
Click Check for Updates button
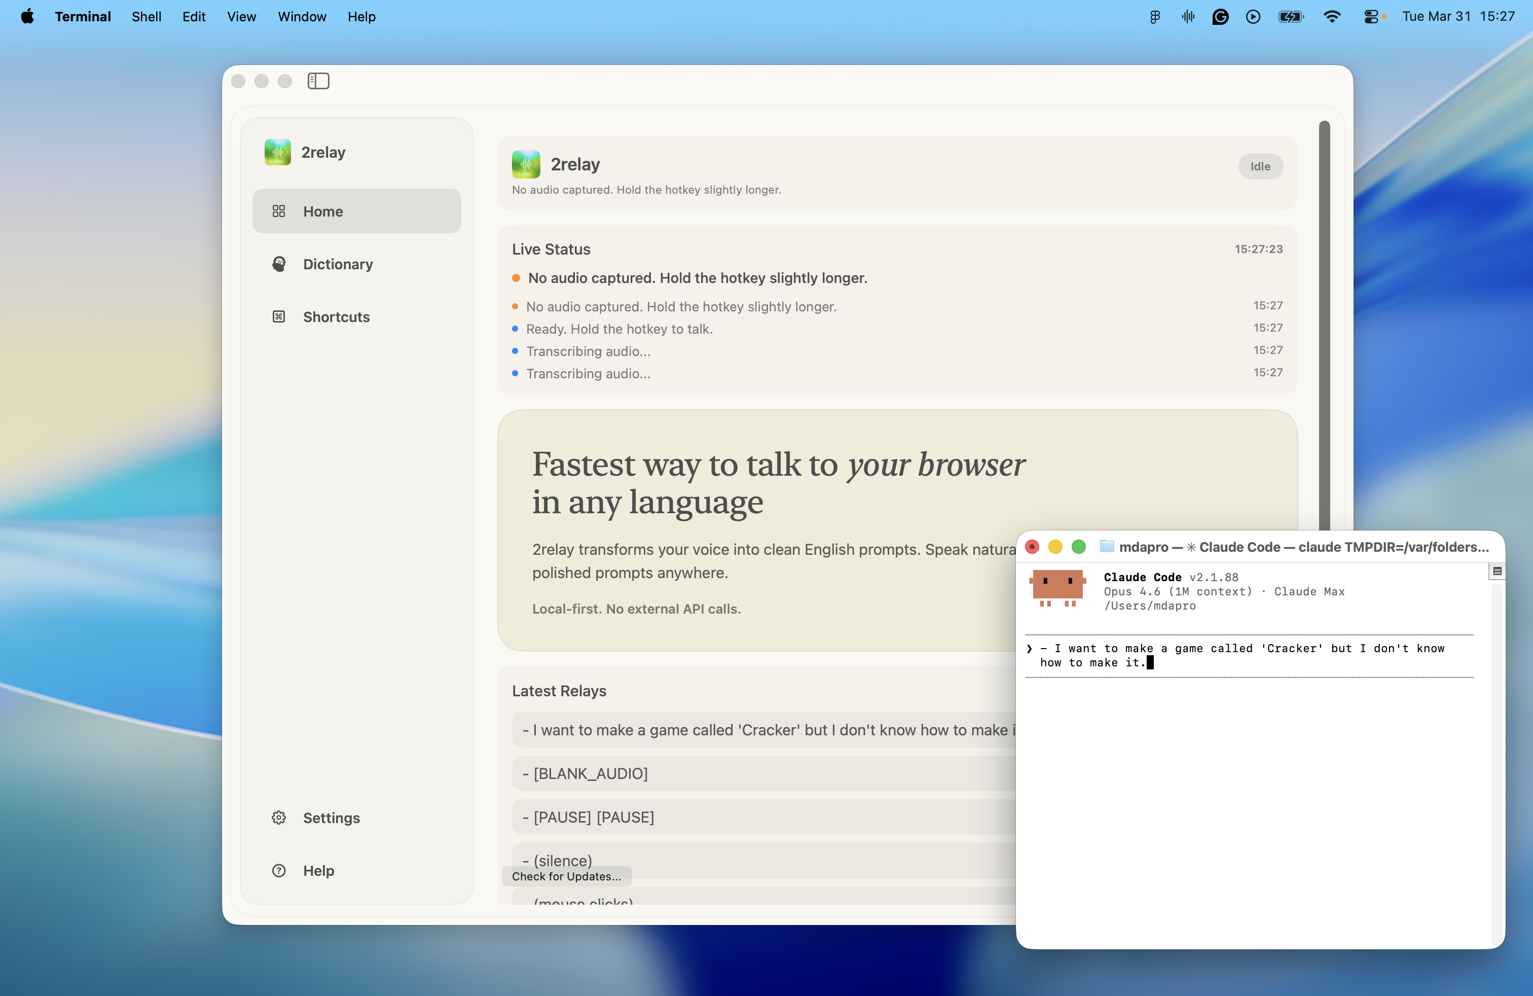[x=566, y=876]
